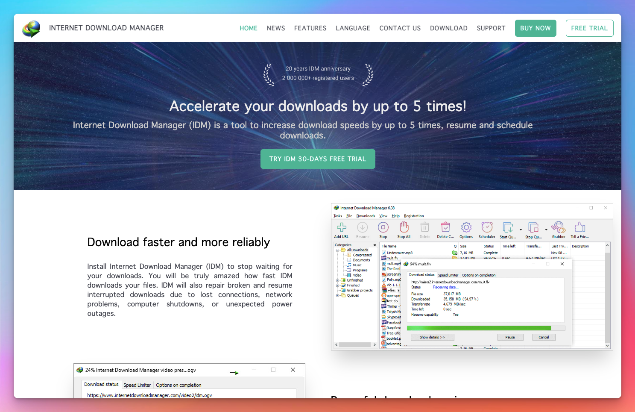Open the File menu in IDM
The width and height of the screenshot is (635, 412).
(x=349, y=216)
